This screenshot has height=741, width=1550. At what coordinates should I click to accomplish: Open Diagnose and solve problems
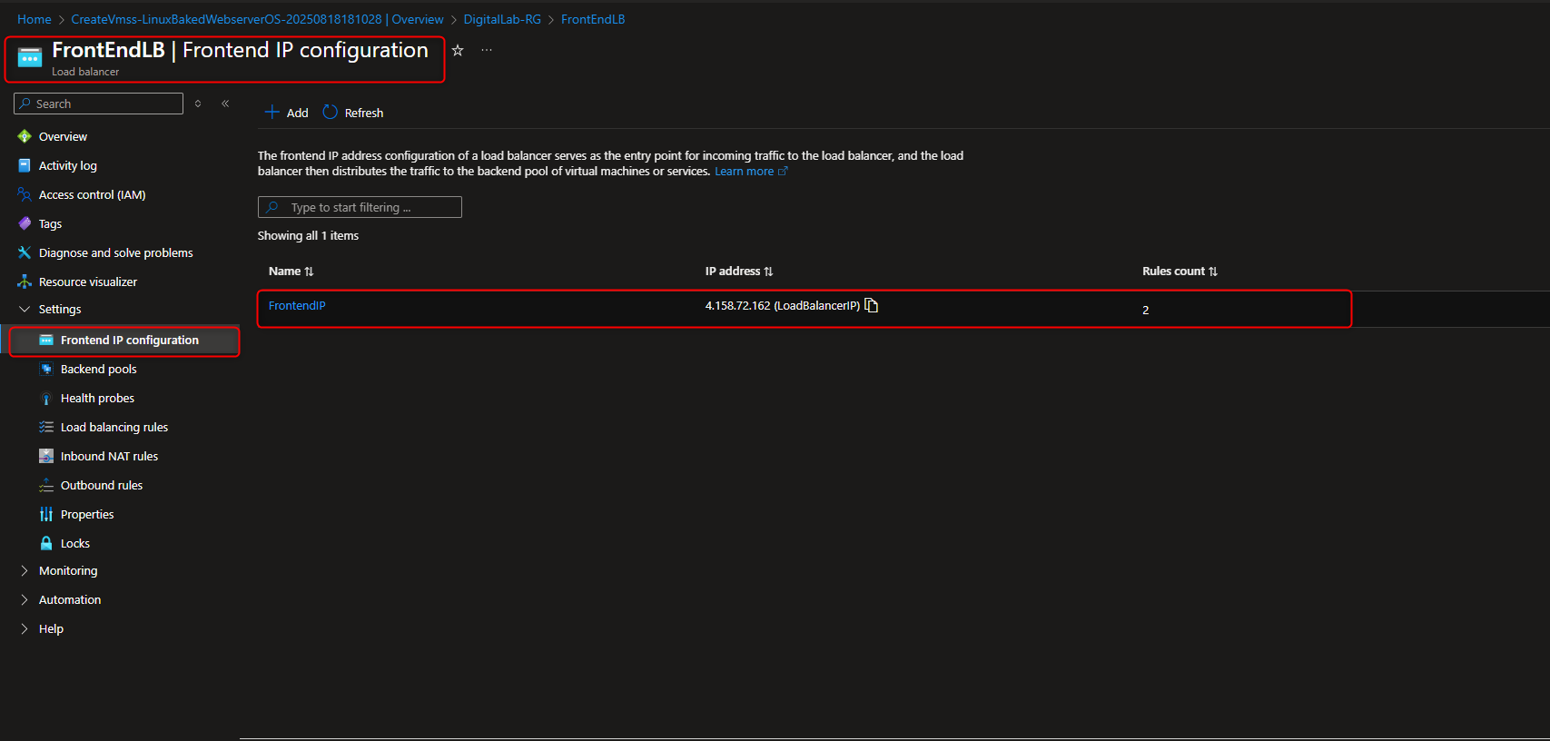(x=116, y=252)
